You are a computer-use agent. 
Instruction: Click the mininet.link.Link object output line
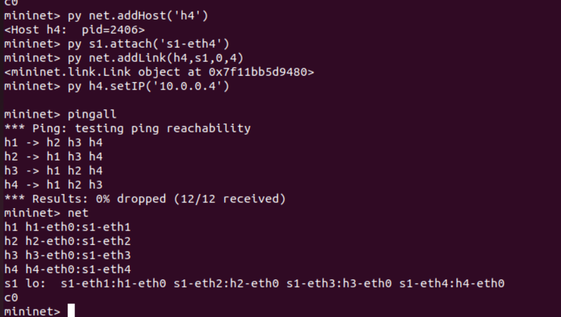tap(159, 72)
